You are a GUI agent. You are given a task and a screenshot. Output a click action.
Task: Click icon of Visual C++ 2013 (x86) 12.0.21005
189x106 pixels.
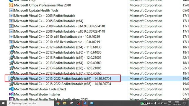(11, 68)
